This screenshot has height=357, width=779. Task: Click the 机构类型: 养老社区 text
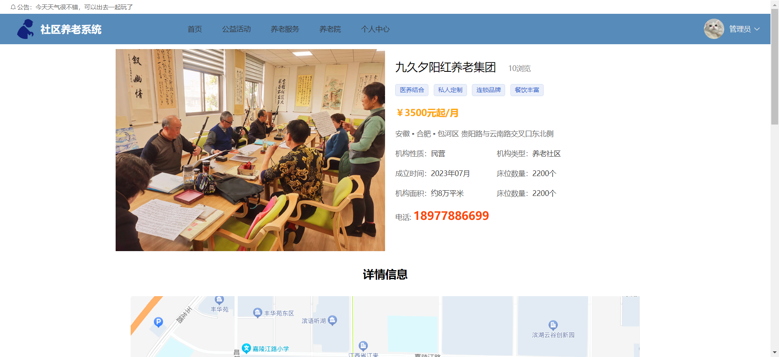pyautogui.click(x=529, y=154)
